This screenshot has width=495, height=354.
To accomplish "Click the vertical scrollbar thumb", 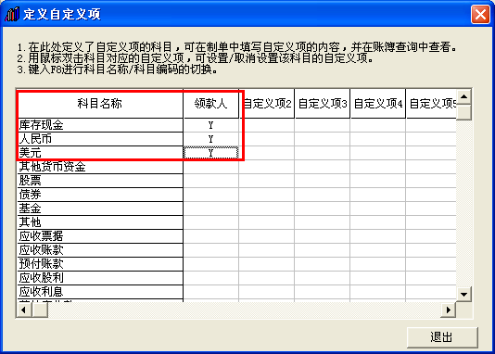I will pos(463,112).
